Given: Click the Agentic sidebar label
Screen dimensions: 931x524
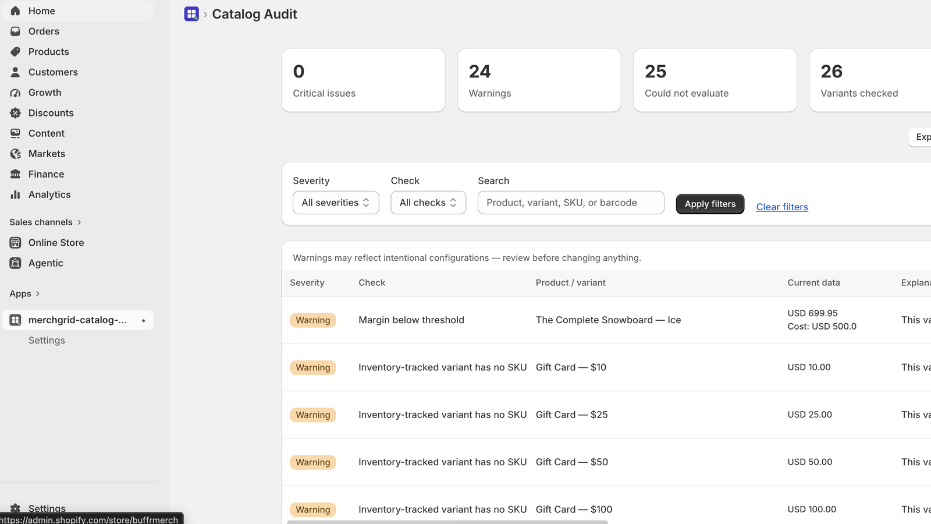Looking at the screenshot, I should coord(45,263).
